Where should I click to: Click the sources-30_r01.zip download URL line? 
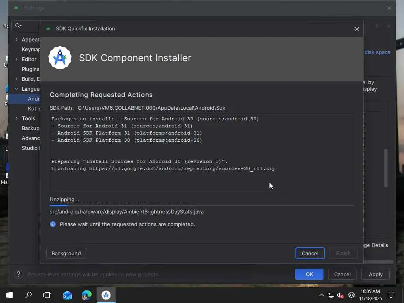(x=163, y=168)
